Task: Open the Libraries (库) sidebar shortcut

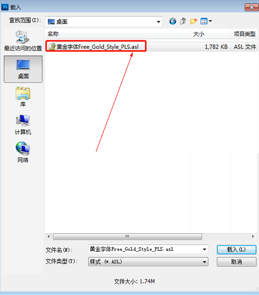Action: 23,97
